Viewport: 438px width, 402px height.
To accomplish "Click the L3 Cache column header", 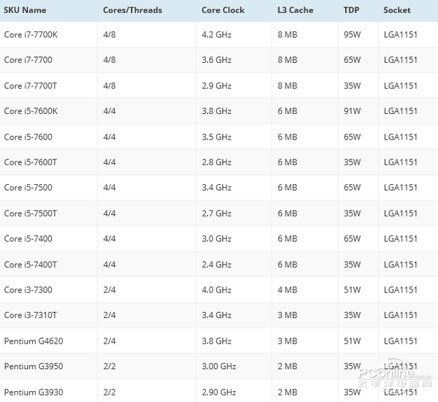I will pos(295,10).
